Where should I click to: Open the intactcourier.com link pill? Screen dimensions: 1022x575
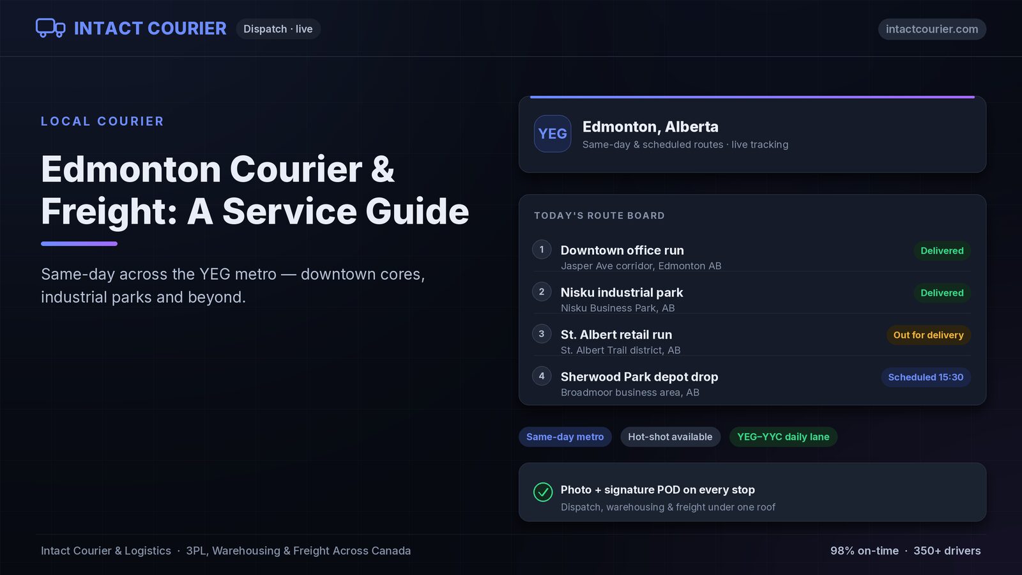[x=932, y=29]
